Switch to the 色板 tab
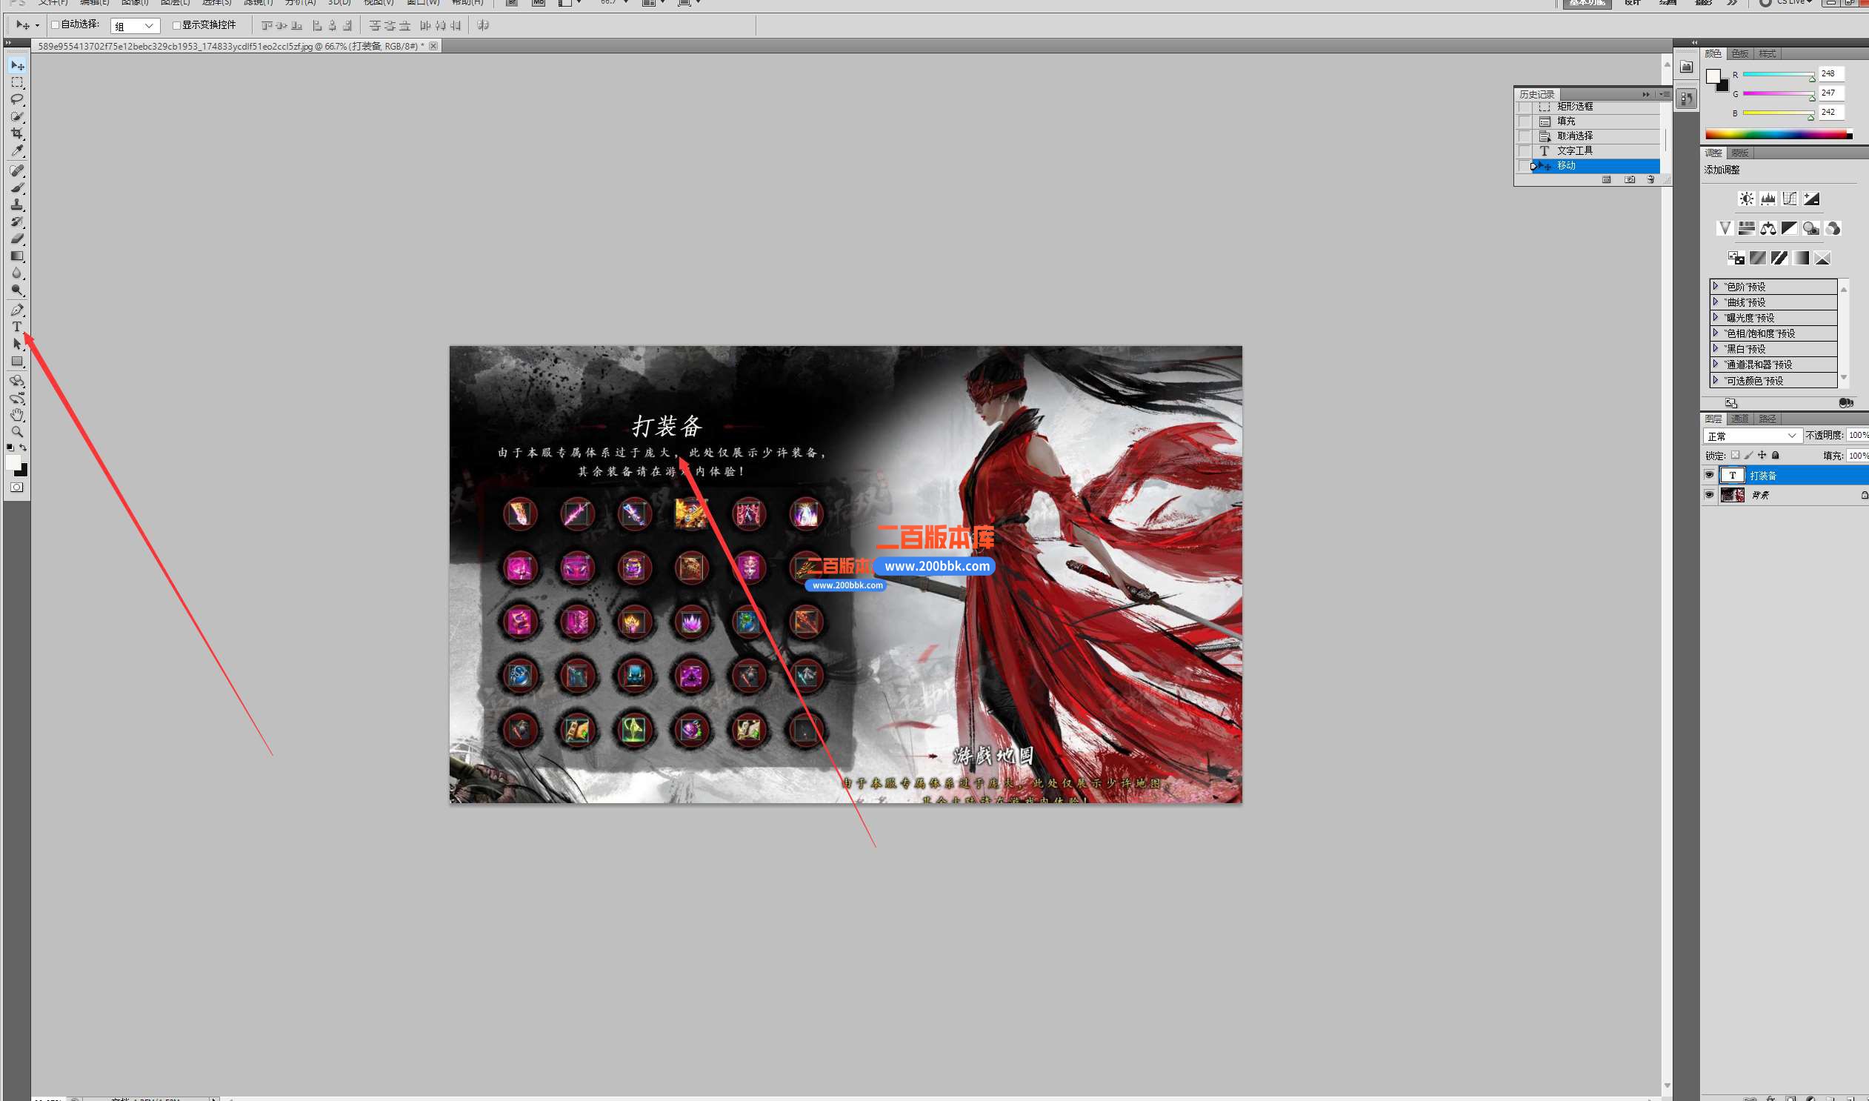This screenshot has height=1101, width=1869. (1740, 53)
